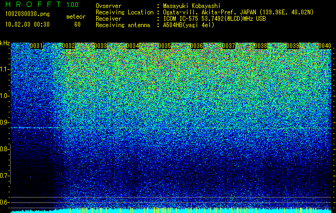The height and width of the screenshot is (213, 336).
Task: Click the meteor count value 60
Action: 77,24
